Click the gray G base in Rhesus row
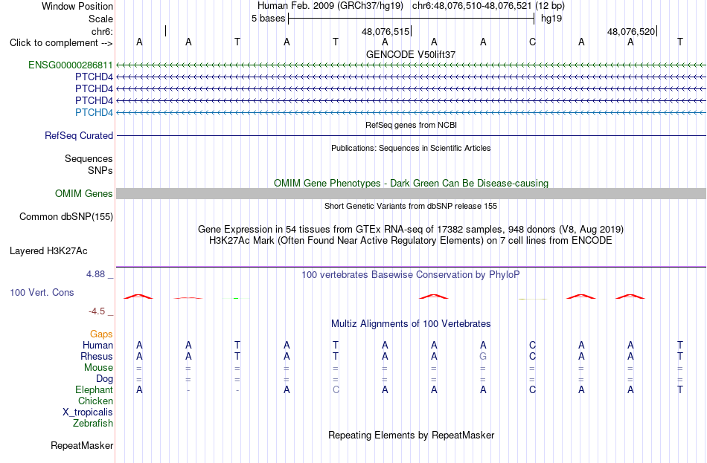707x463 pixels. (483, 356)
